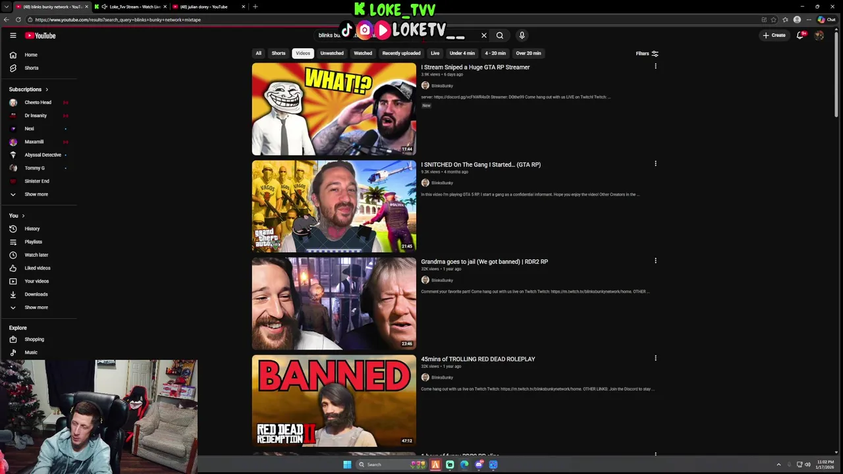Open the YouTube hamburger guide menu
The width and height of the screenshot is (843, 474).
(x=13, y=36)
